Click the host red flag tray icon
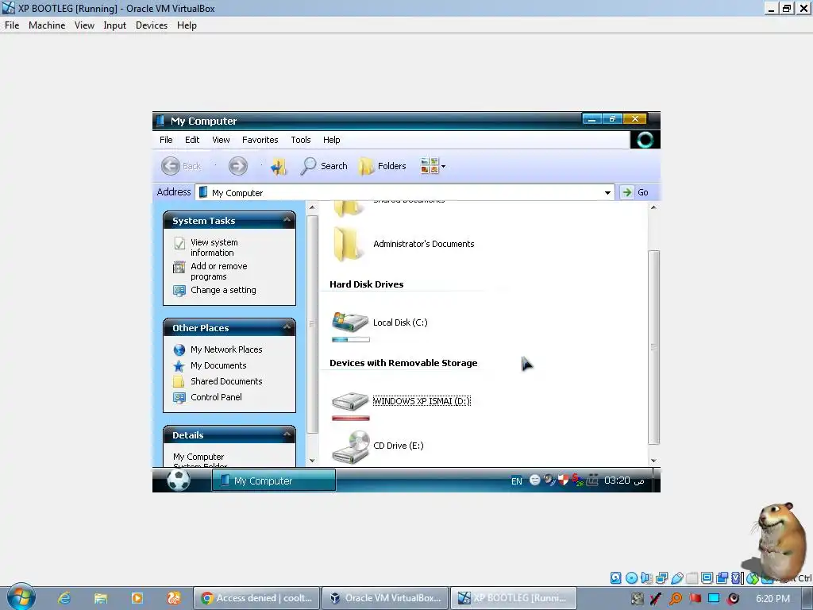 point(695,599)
